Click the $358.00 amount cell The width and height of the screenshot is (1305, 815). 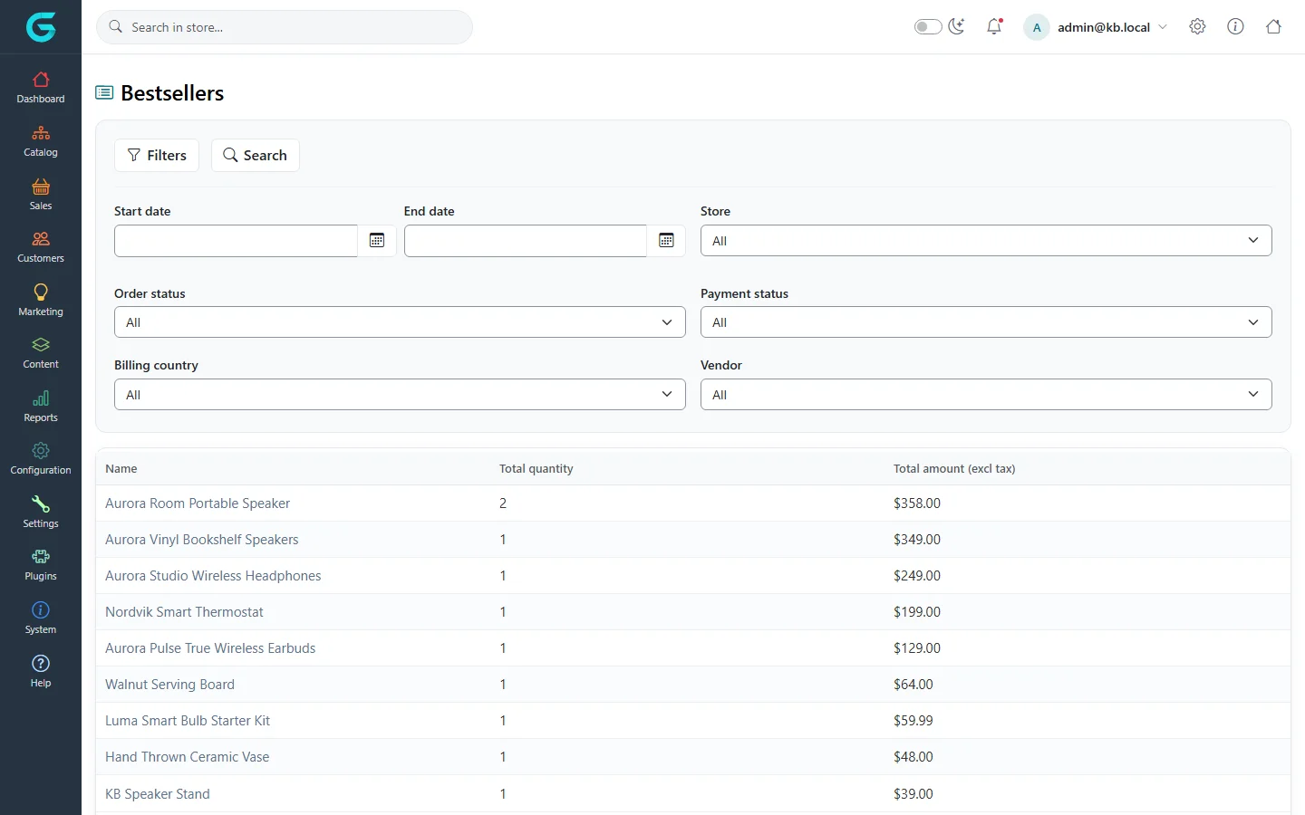[917, 503]
